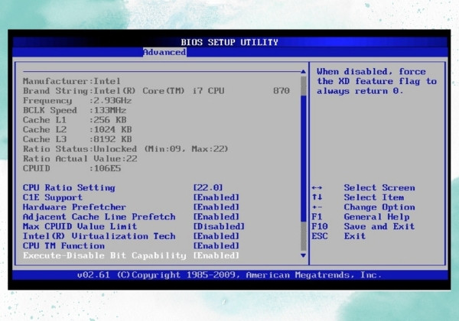Screen dimensions: 459x321
Task: Select the Advanced tab
Action: coord(164,52)
